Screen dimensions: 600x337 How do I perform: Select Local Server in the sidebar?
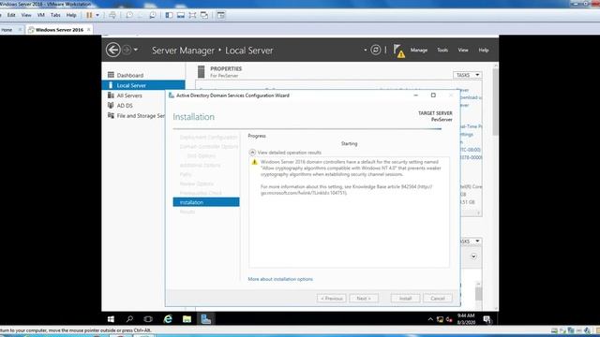[x=143, y=85]
